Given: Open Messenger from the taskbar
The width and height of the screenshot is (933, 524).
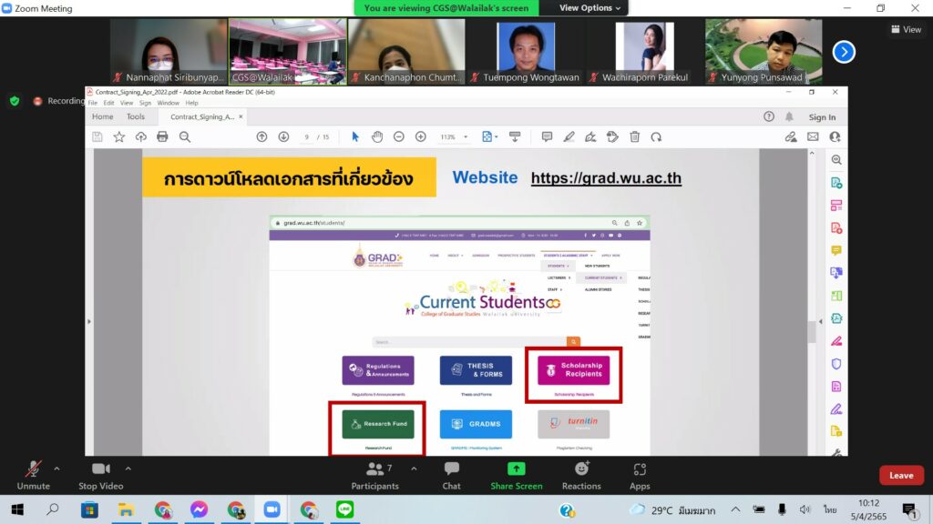Looking at the screenshot, I should pos(199,509).
